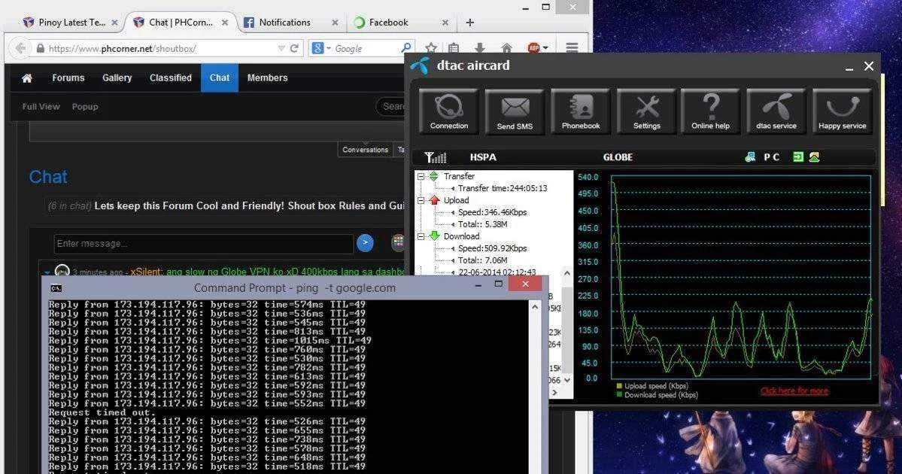Select download 'Speed:509.92Kbps' tree row
Image resolution: width=902 pixels, height=474 pixels.
point(493,248)
